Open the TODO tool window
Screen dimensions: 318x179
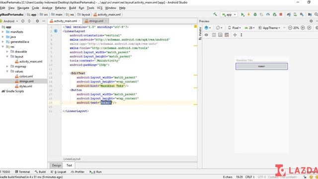click(5, 172)
